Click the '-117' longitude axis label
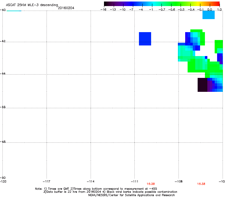 [x=47, y=182]
